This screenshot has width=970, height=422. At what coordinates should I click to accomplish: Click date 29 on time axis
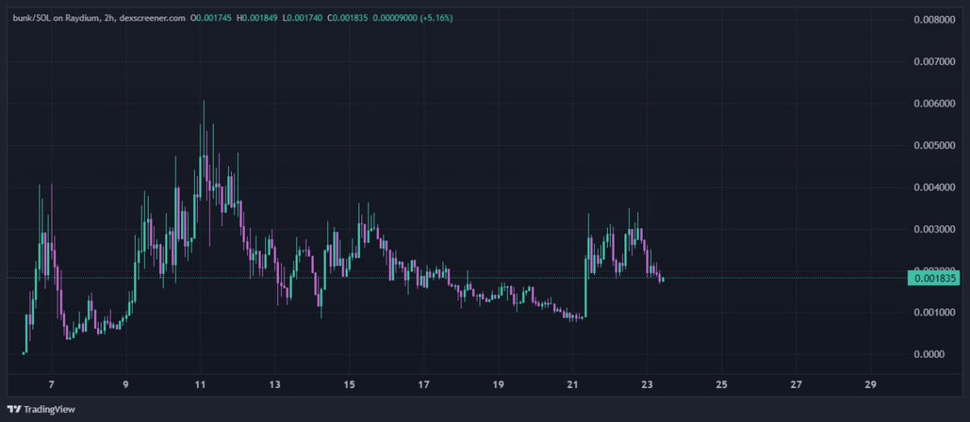(871, 384)
